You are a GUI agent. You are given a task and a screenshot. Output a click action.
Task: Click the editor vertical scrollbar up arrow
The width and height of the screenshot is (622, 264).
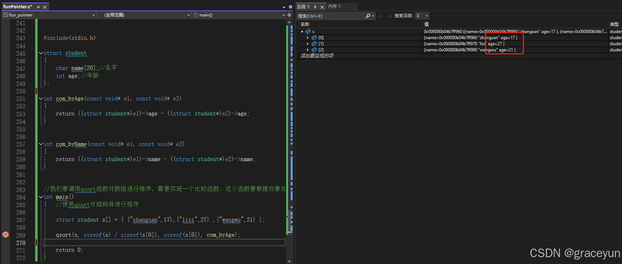[x=289, y=22]
